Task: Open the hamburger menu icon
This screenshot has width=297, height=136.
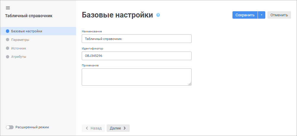Action: [8, 8]
